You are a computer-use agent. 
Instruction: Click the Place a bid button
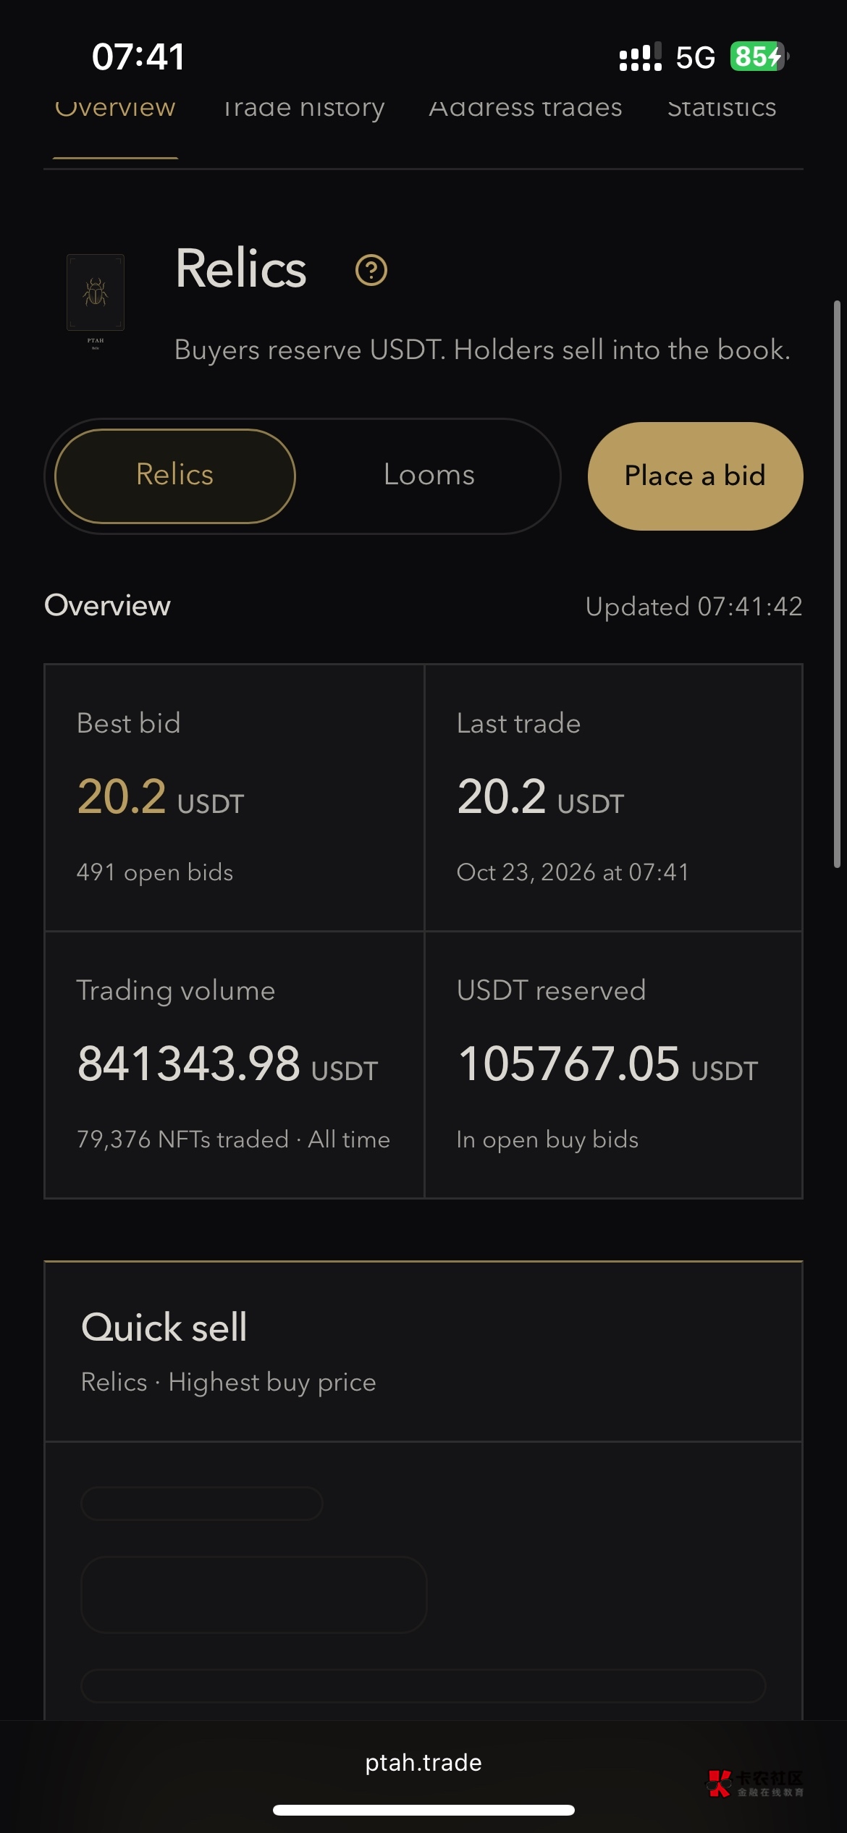point(695,476)
